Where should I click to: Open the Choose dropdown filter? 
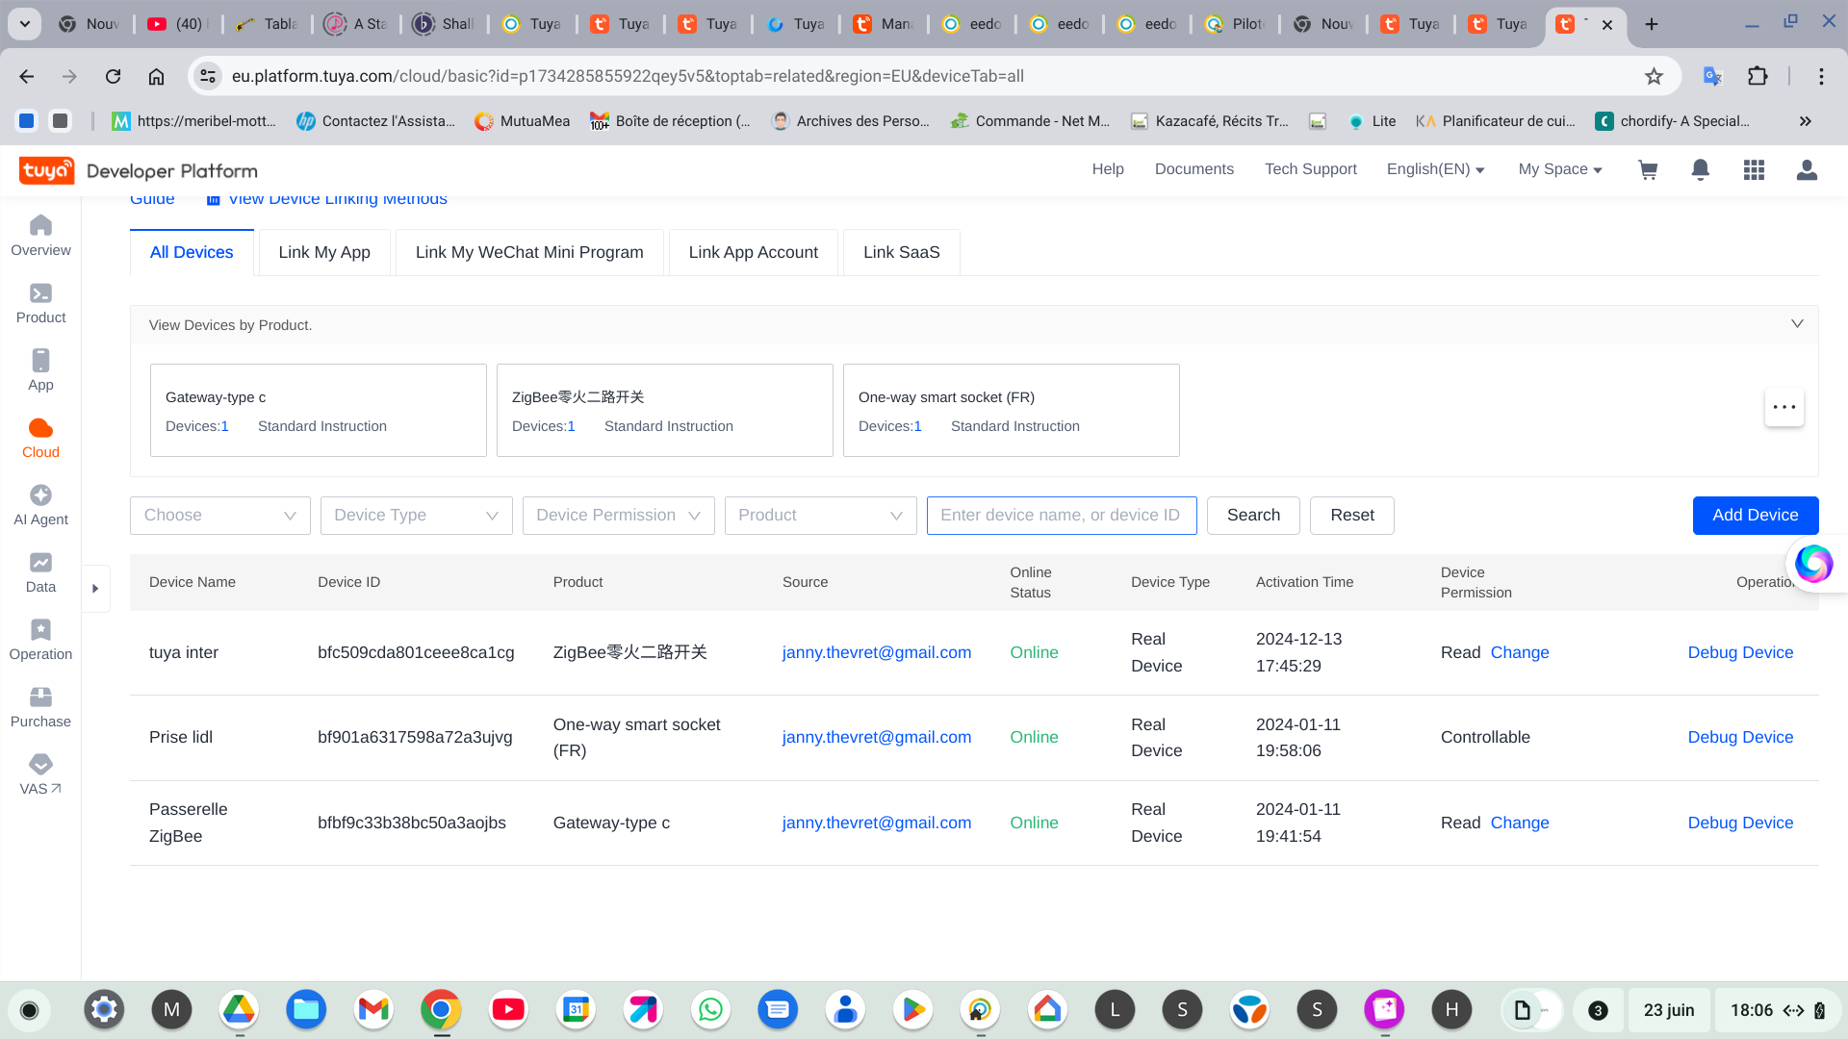[220, 516]
